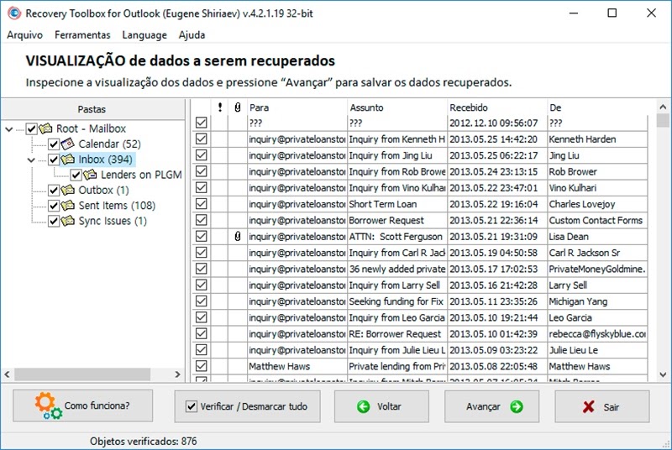Uncheck the message row from Matthew Haws
Screen dimensions: 672x450
pyautogui.click(x=202, y=366)
